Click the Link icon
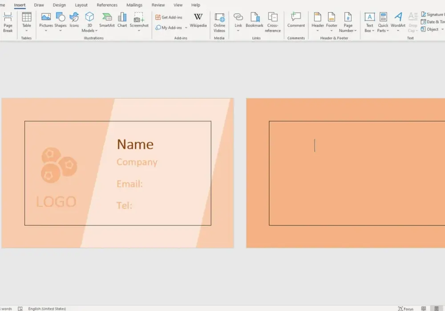Viewport: 445px width, 311px height. [x=238, y=18]
